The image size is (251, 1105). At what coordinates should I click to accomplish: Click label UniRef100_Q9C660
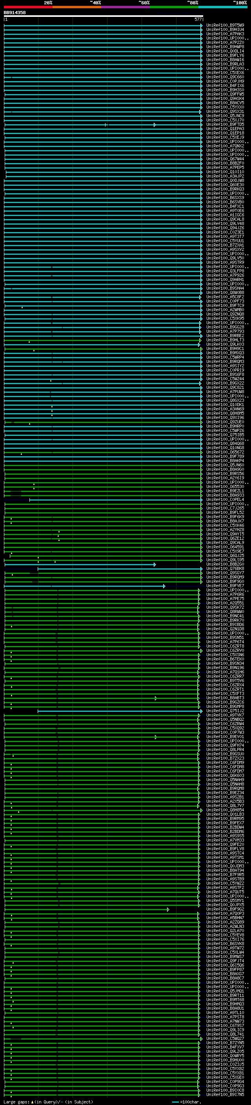(x=225, y=77)
